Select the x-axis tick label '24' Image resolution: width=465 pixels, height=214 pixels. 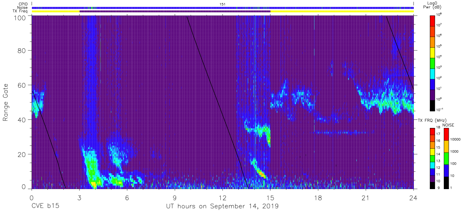414,197
